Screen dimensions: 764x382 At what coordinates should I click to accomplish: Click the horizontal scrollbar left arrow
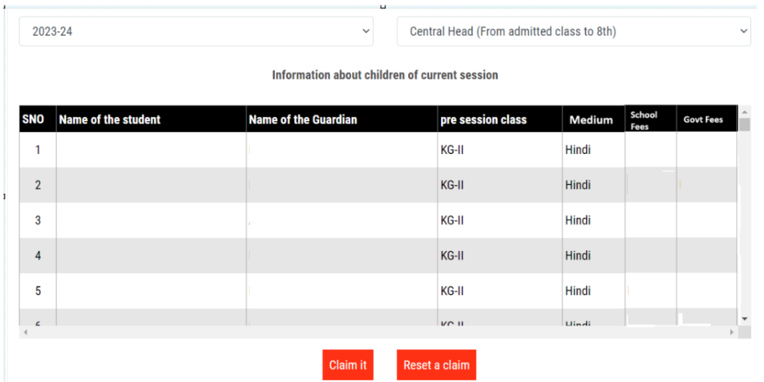coord(25,333)
